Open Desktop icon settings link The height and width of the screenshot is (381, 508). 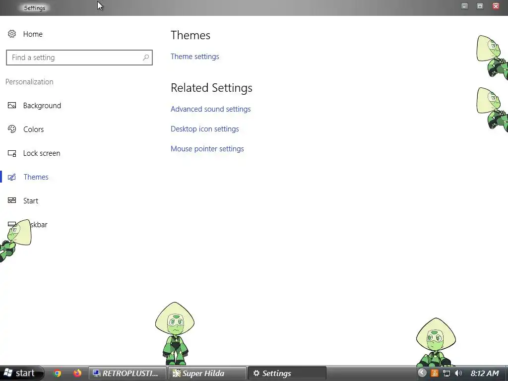click(x=205, y=129)
